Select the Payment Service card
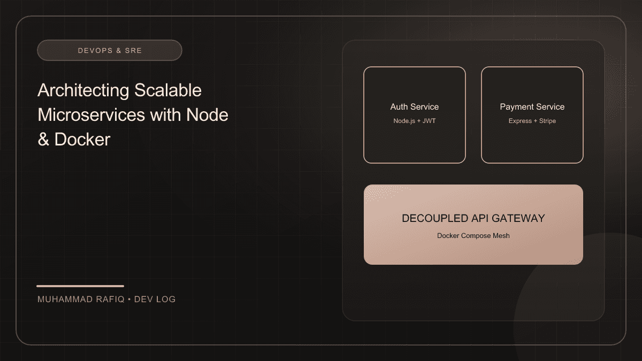This screenshot has height=361, width=642. [532, 115]
